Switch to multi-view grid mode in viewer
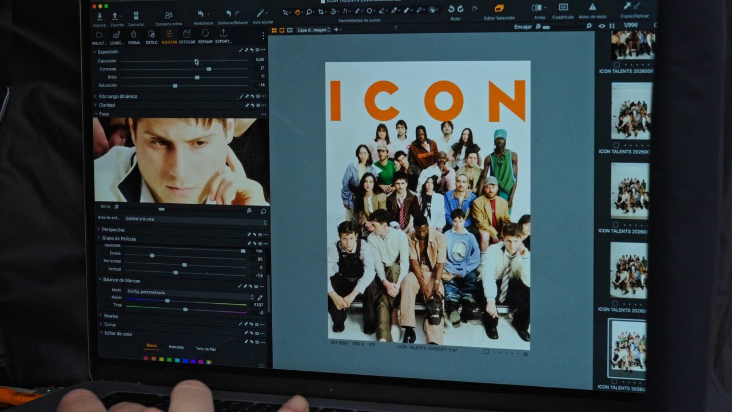 point(274,30)
